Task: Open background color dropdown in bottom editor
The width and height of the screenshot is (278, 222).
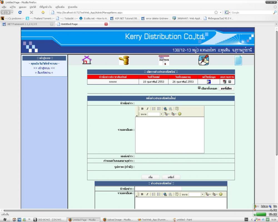Action: pos(215,194)
